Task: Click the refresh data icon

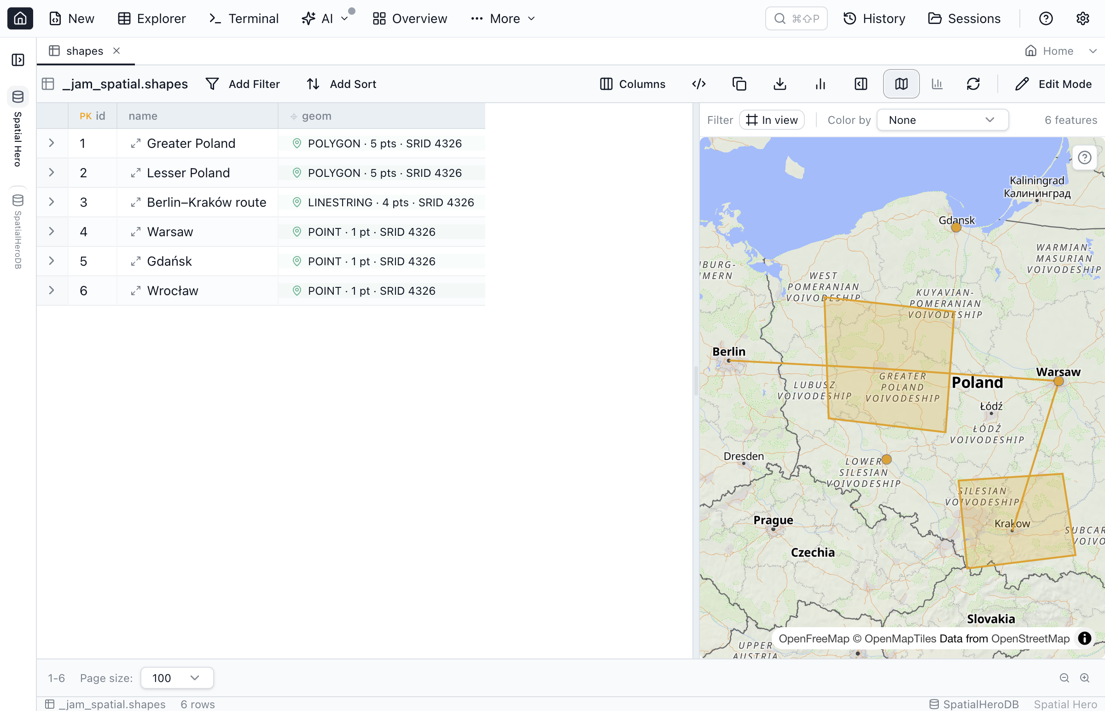Action: coord(973,83)
